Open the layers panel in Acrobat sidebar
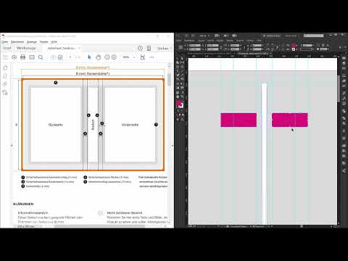The image size is (348, 261). pos(5,92)
